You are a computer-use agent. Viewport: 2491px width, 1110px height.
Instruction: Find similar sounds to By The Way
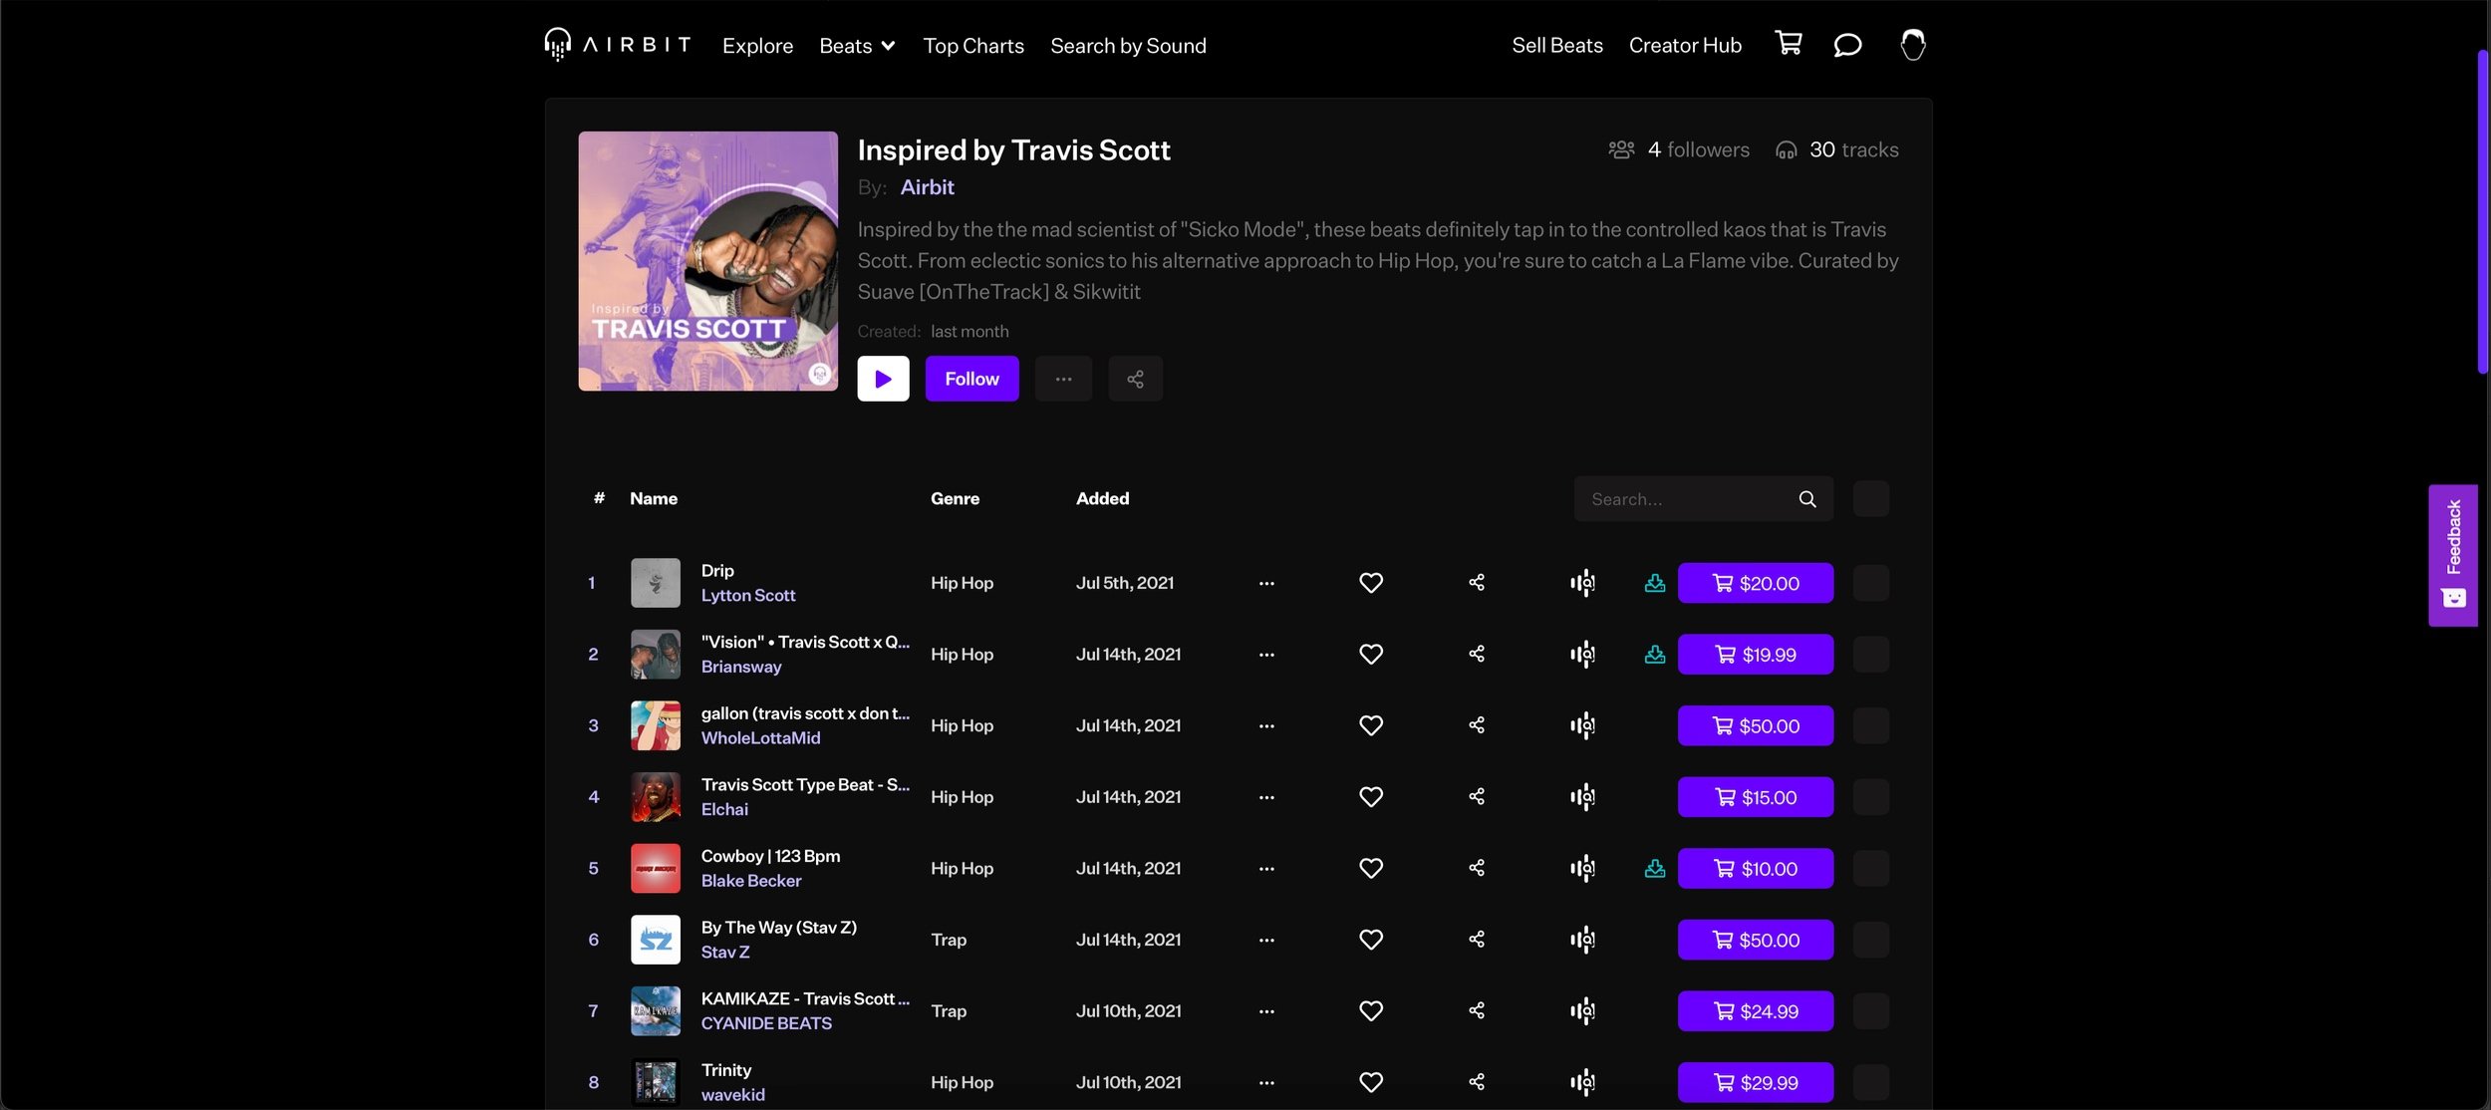click(x=1582, y=940)
